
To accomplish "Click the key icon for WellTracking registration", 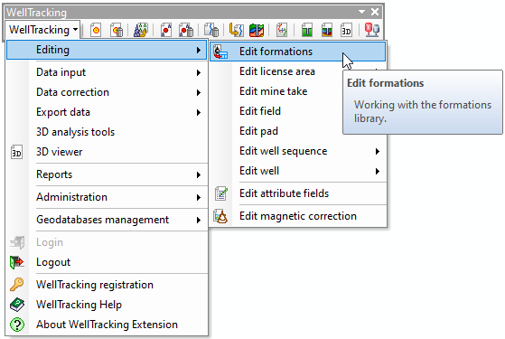I will coord(17,285).
